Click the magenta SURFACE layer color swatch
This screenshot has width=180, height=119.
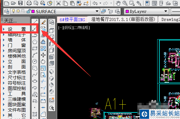pos(33,11)
